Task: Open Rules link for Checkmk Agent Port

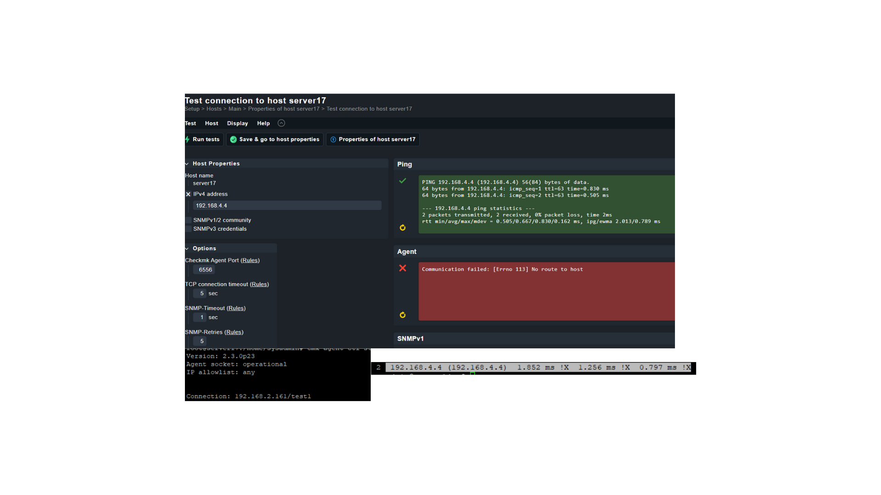Action: pos(250,260)
